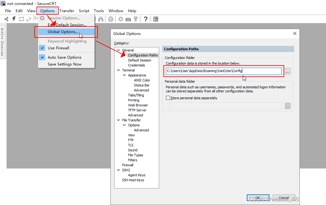Open the File menu
This screenshot has width=326, height=205.
tap(8, 11)
